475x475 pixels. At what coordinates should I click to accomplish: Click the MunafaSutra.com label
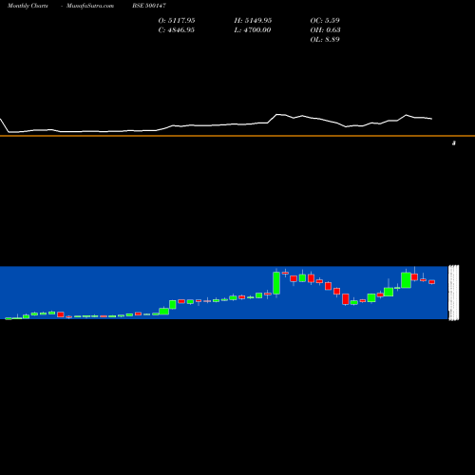coord(90,6)
